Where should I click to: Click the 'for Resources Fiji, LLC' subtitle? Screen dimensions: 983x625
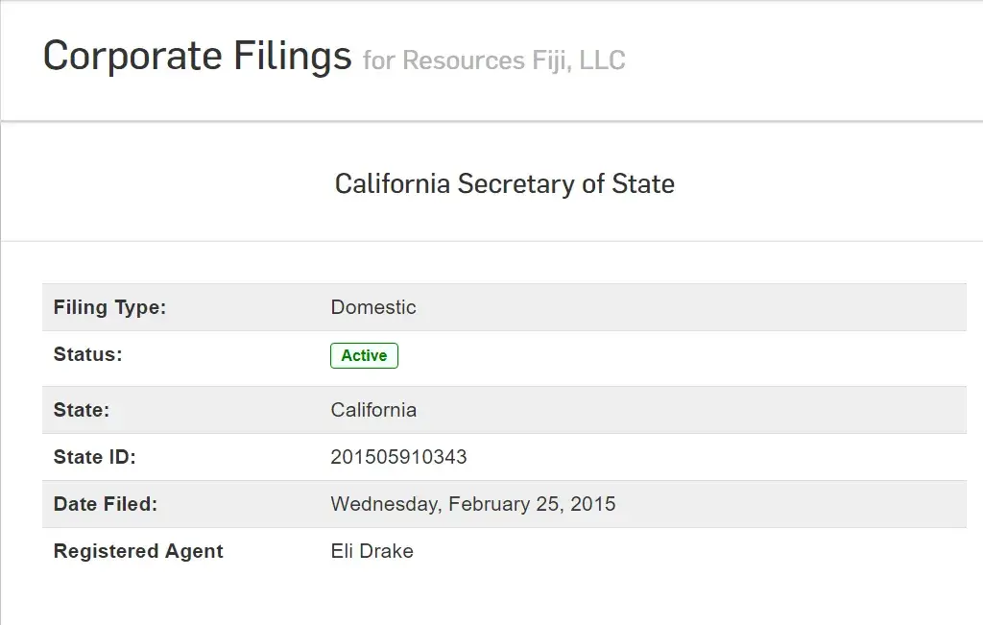(493, 60)
